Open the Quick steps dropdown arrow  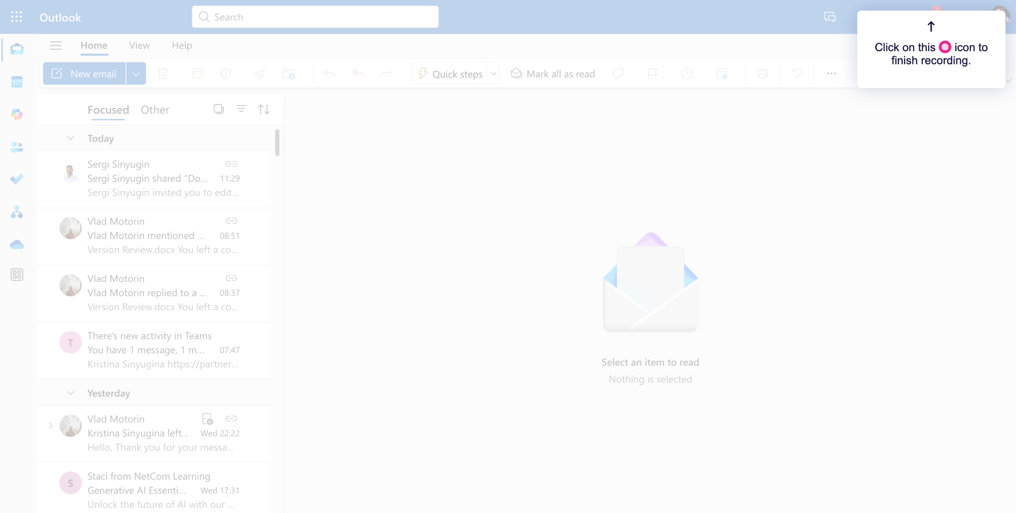pyautogui.click(x=494, y=74)
